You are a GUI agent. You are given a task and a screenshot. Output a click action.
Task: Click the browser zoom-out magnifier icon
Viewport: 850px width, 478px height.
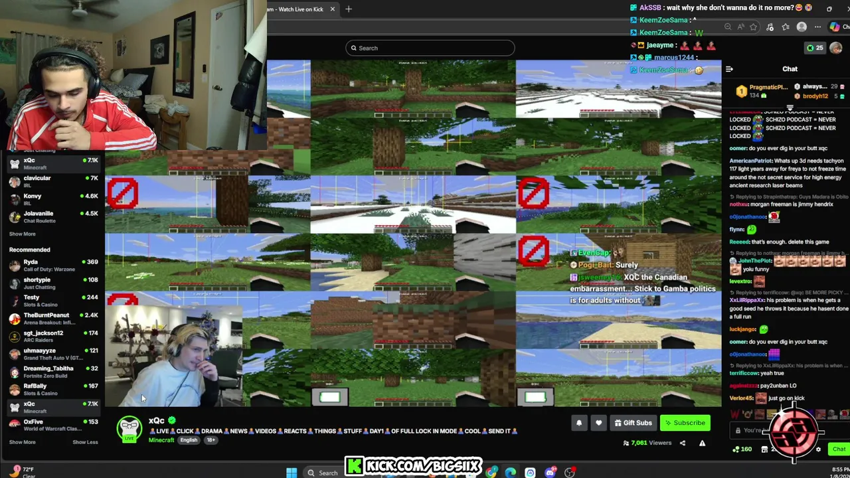(728, 27)
